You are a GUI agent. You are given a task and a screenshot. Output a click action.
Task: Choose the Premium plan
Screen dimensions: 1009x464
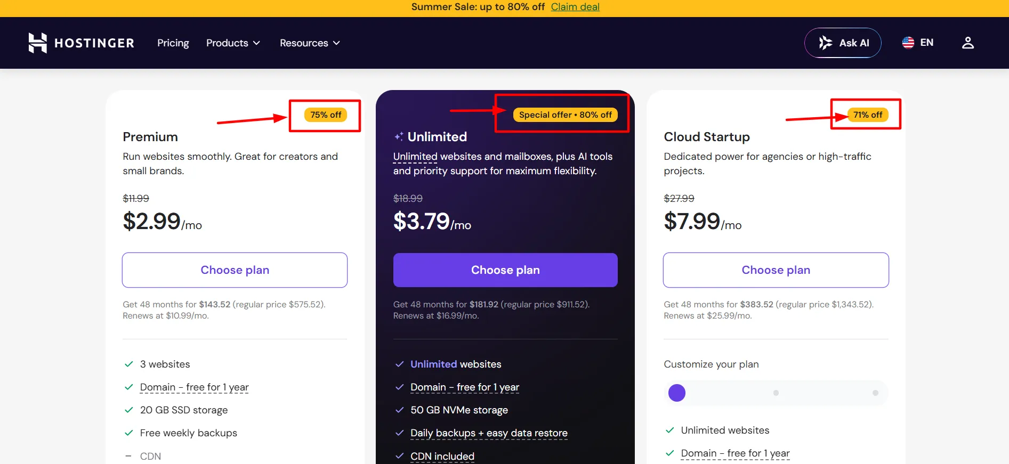pos(235,270)
